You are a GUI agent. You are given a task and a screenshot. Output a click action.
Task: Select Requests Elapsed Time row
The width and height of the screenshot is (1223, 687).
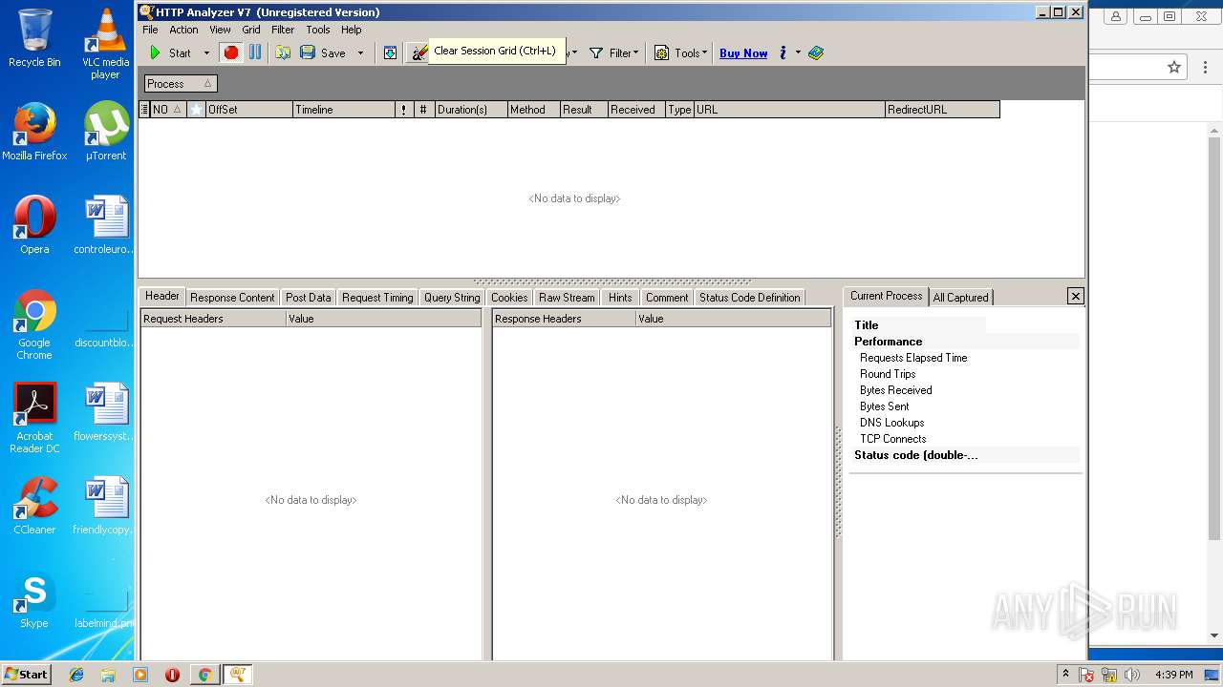913,358
